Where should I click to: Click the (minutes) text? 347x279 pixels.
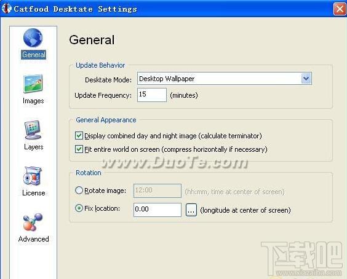[184, 95]
